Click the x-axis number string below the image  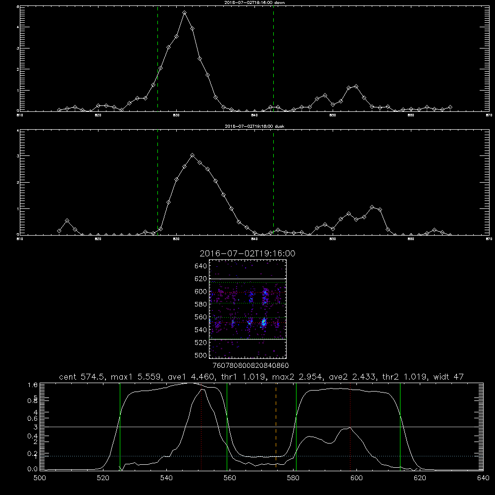(x=250, y=366)
